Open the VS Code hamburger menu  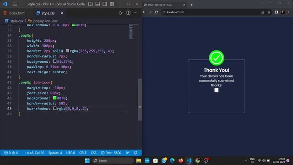(x=15, y=4)
